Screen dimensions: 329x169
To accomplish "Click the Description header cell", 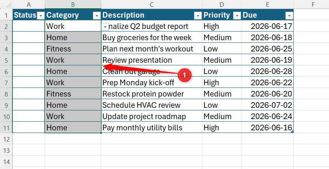I will (152, 15).
